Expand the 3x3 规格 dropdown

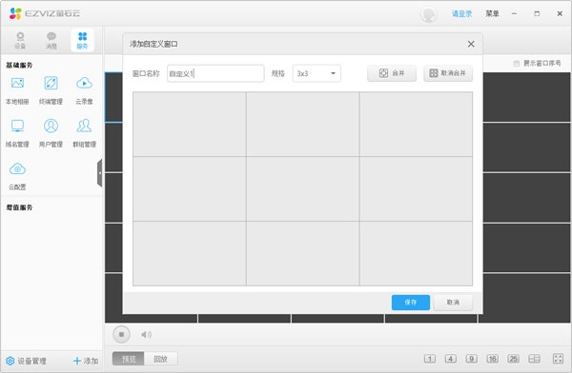click(x=317, y=73)
